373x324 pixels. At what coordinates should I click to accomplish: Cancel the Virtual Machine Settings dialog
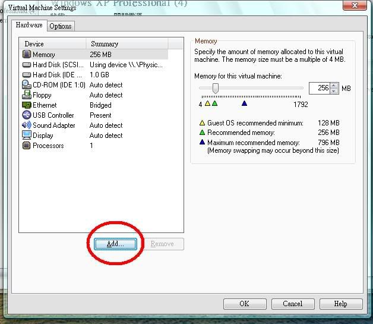[x=292, y=304]
